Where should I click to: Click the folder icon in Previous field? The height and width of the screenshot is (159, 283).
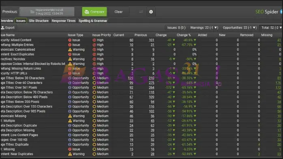(x=32, y=12)
